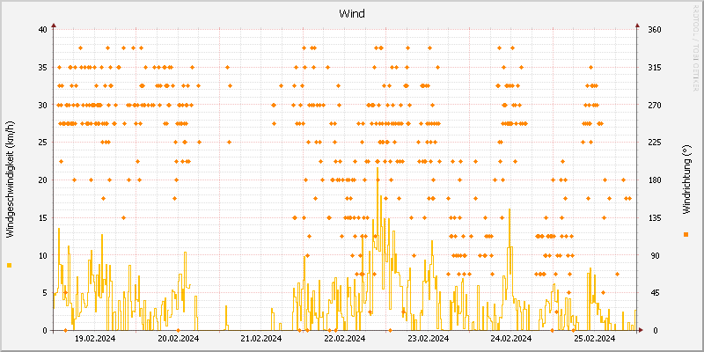Image resolution: width=704 pixels, height=352 pixels.
Task: Select the date label 20.02.2024
Action: [x=179, y=338]
